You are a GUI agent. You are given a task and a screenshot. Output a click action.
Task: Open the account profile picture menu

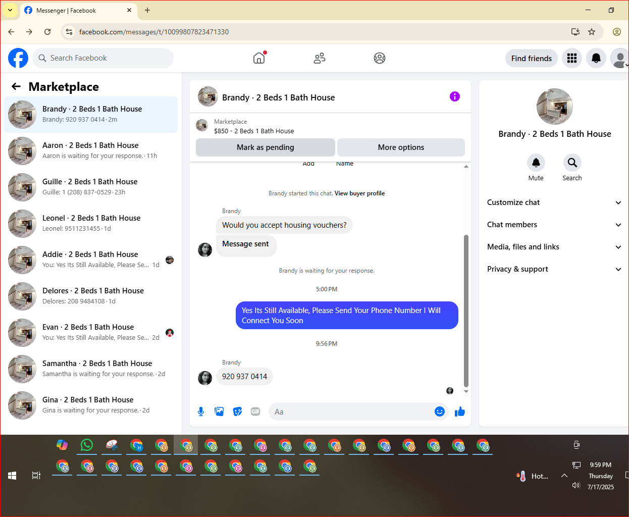619,58
